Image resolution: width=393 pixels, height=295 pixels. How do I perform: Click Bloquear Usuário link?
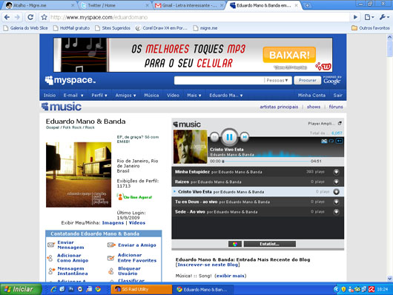click(129, 271)
